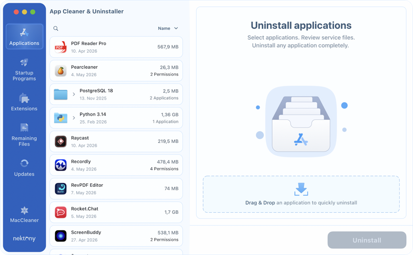Click the ScreenBuddy app icon

pos(60,236)
